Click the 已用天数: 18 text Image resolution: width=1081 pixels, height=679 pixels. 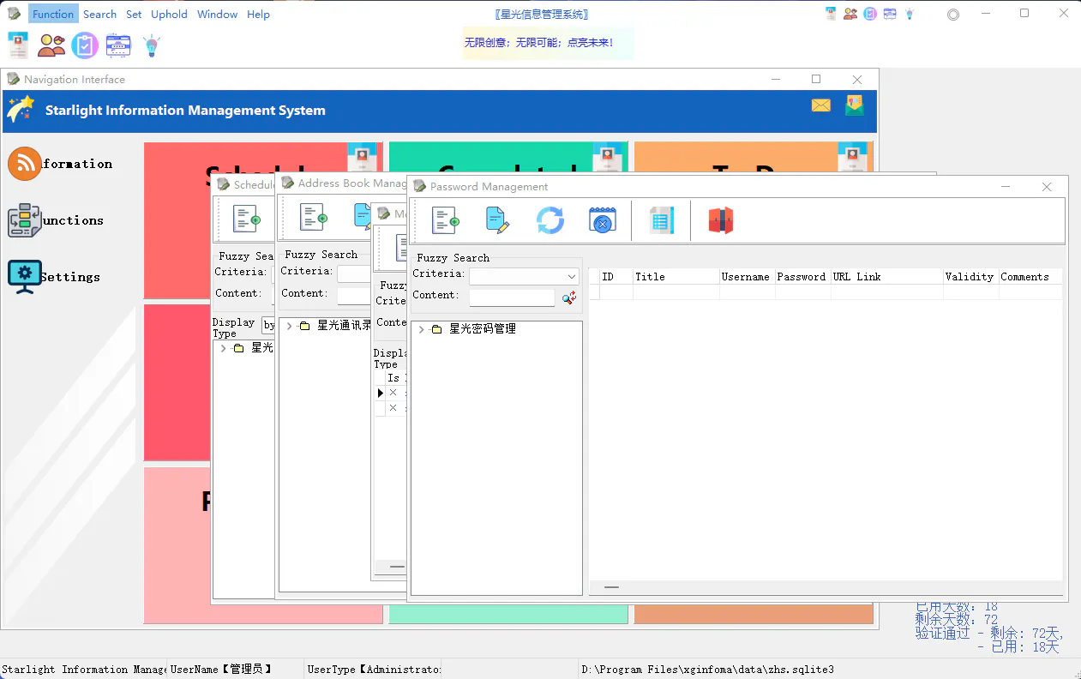click(956, 607)
